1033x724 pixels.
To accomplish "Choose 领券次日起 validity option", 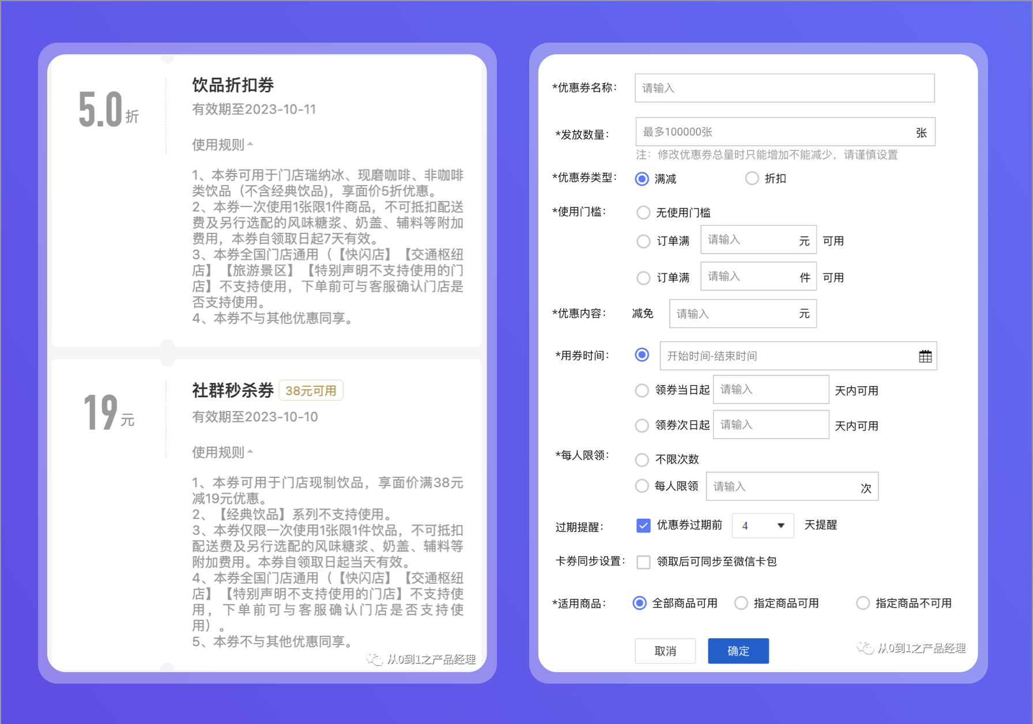I will [642, 425].
